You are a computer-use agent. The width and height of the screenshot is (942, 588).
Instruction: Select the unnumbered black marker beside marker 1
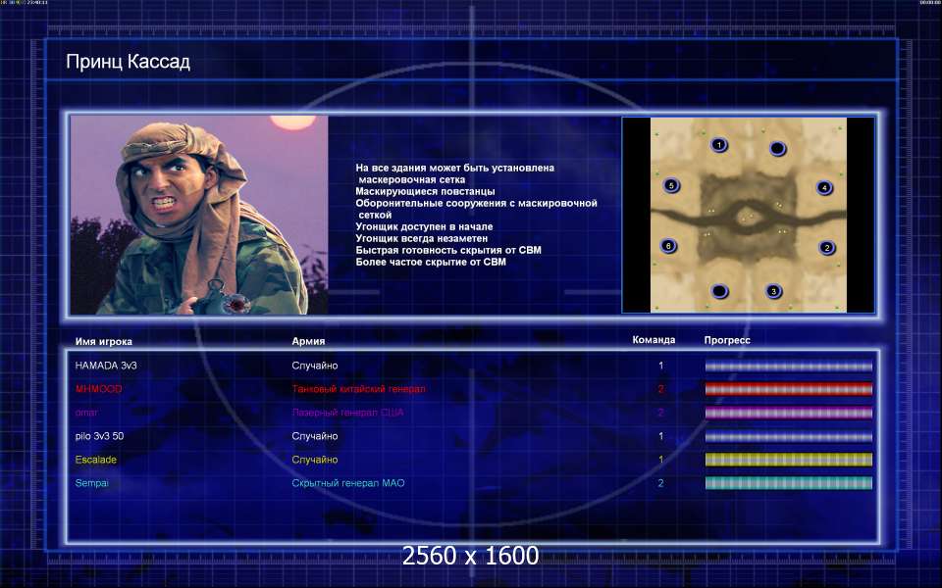point(777,148)
